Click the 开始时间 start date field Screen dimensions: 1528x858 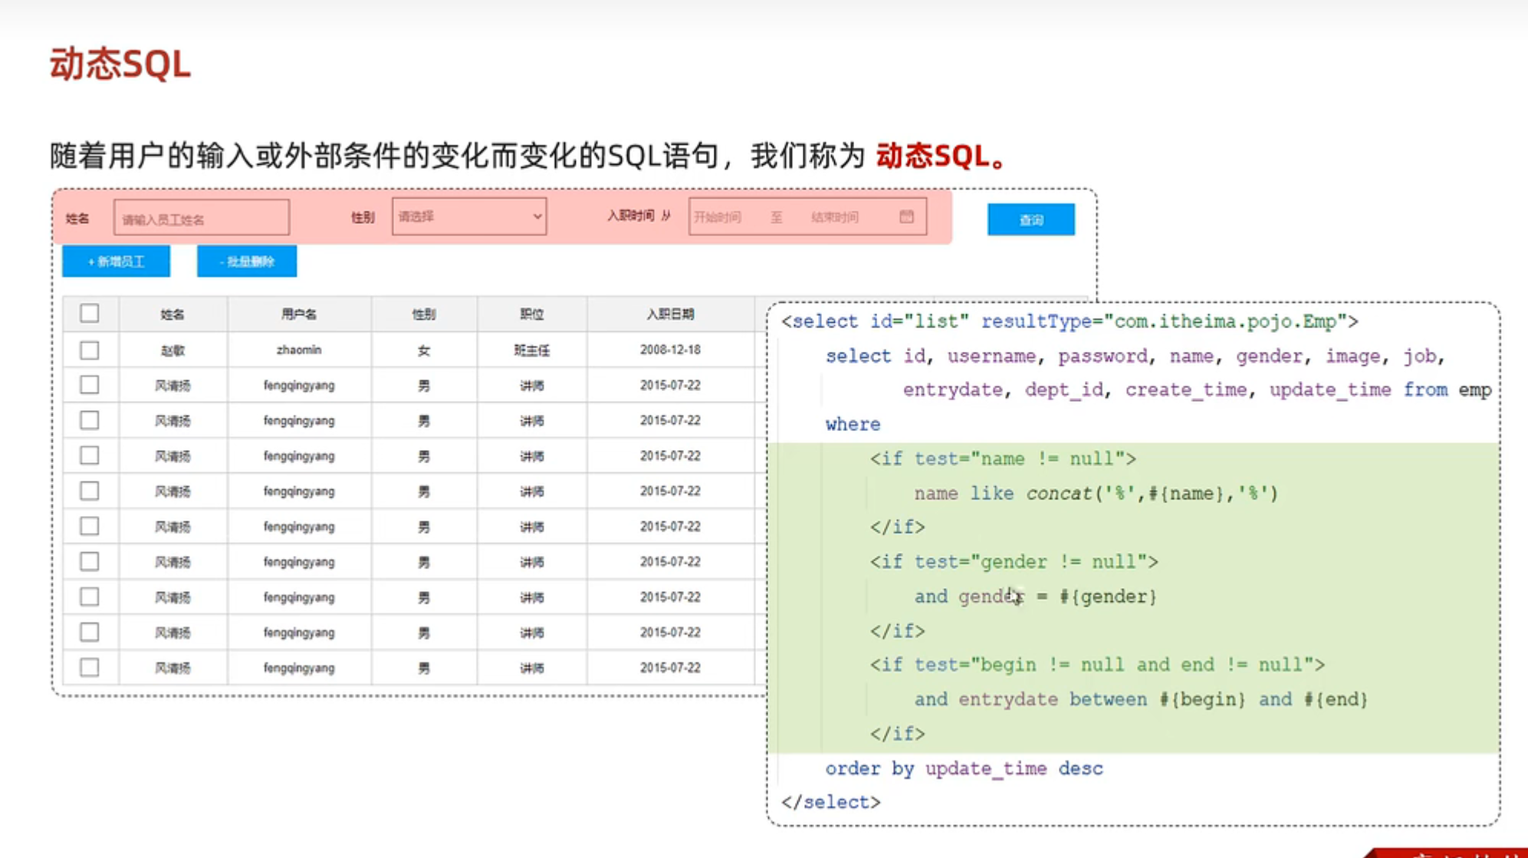click(x=718, y=218)
